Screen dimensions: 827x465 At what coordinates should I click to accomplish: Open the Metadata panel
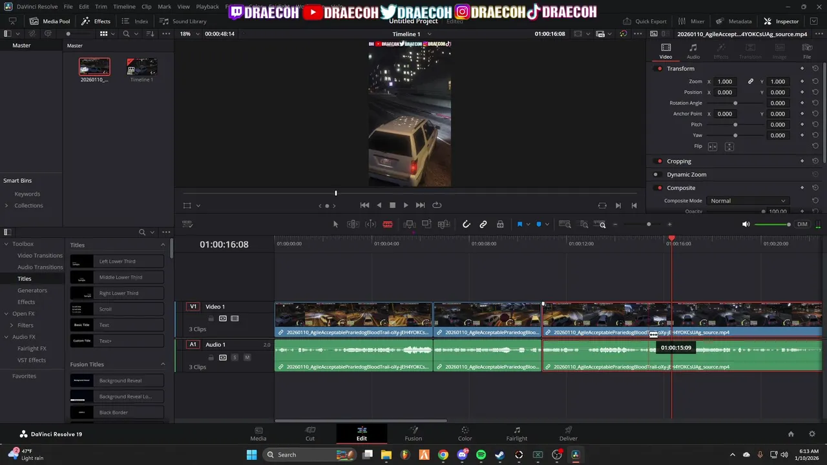pyautogui.click(x=733, y=21)
